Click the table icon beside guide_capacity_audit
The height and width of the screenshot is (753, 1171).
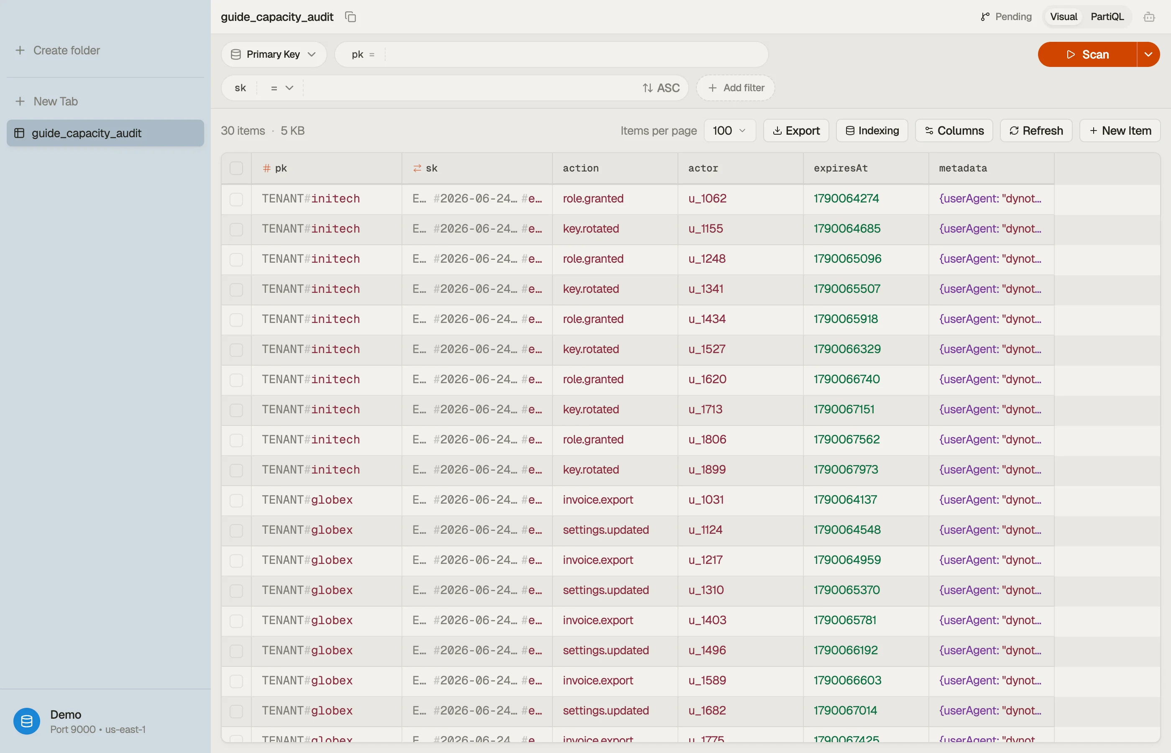coord(20,133)
